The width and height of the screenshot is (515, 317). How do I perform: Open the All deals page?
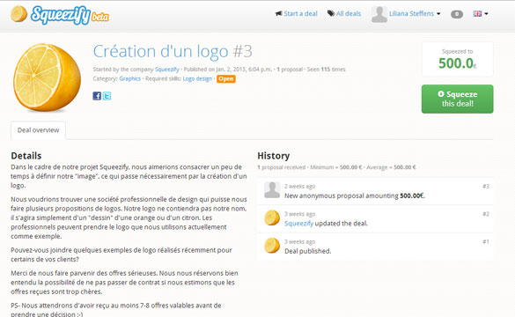(348, 14)
